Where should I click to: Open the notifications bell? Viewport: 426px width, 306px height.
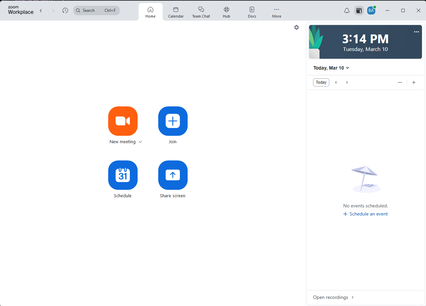[x=347, y=10]
